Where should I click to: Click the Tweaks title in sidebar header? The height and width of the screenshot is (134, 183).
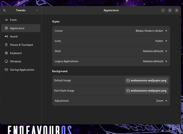21,10
